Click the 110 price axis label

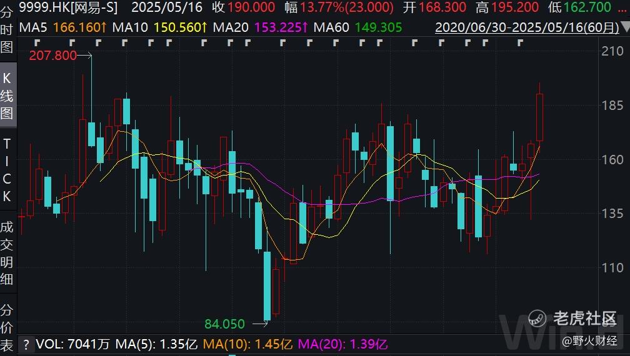pos(612,267)
